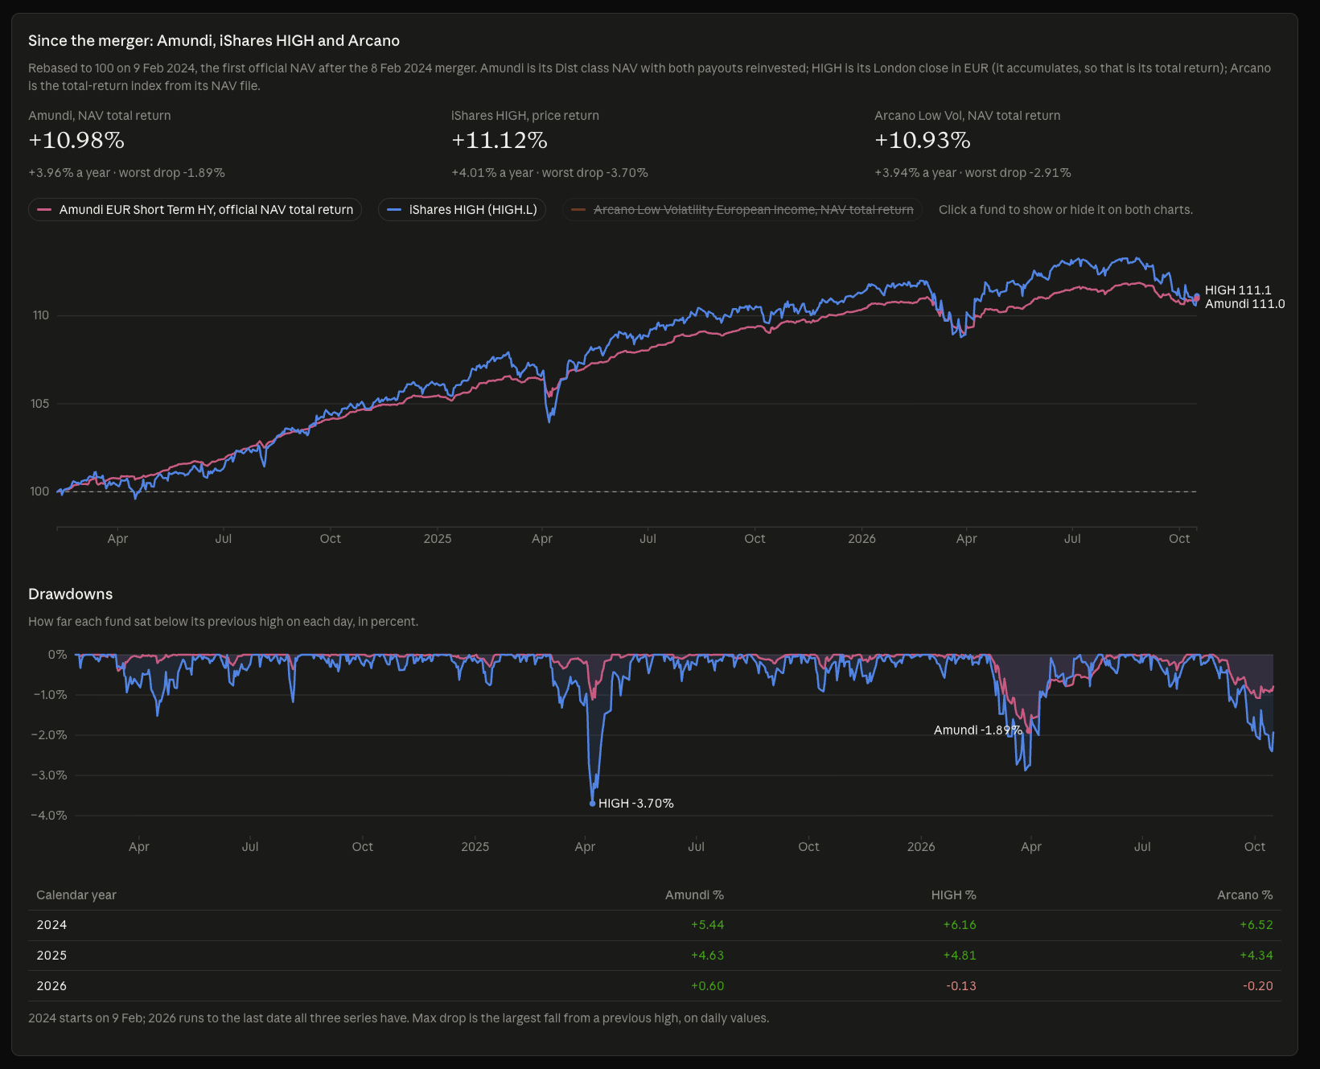Select the HIGH -3.70% drawdown marker
Image resolution: width=1320 pixels, height=1069 pixels.
[x=593, y=803]
